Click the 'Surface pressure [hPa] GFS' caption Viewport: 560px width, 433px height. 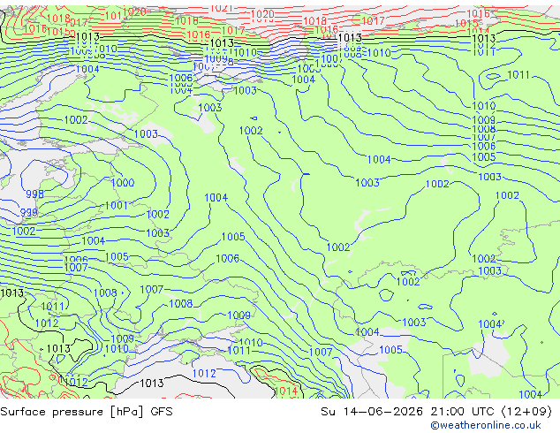(87, 412)
